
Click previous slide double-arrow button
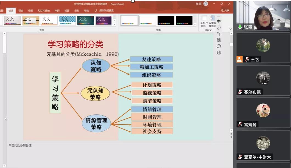(231, 134)
